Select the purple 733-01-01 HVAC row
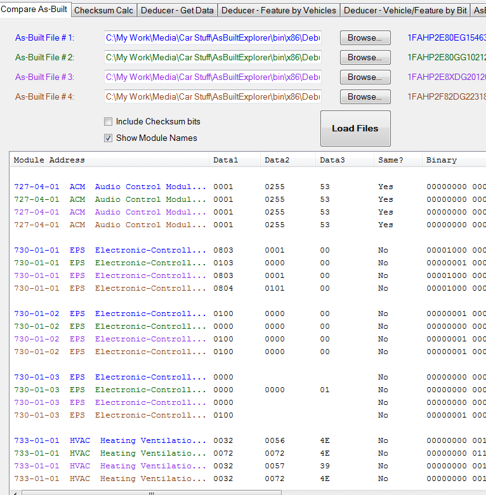Screen dimensions: 486x495 tap(249, 466)
